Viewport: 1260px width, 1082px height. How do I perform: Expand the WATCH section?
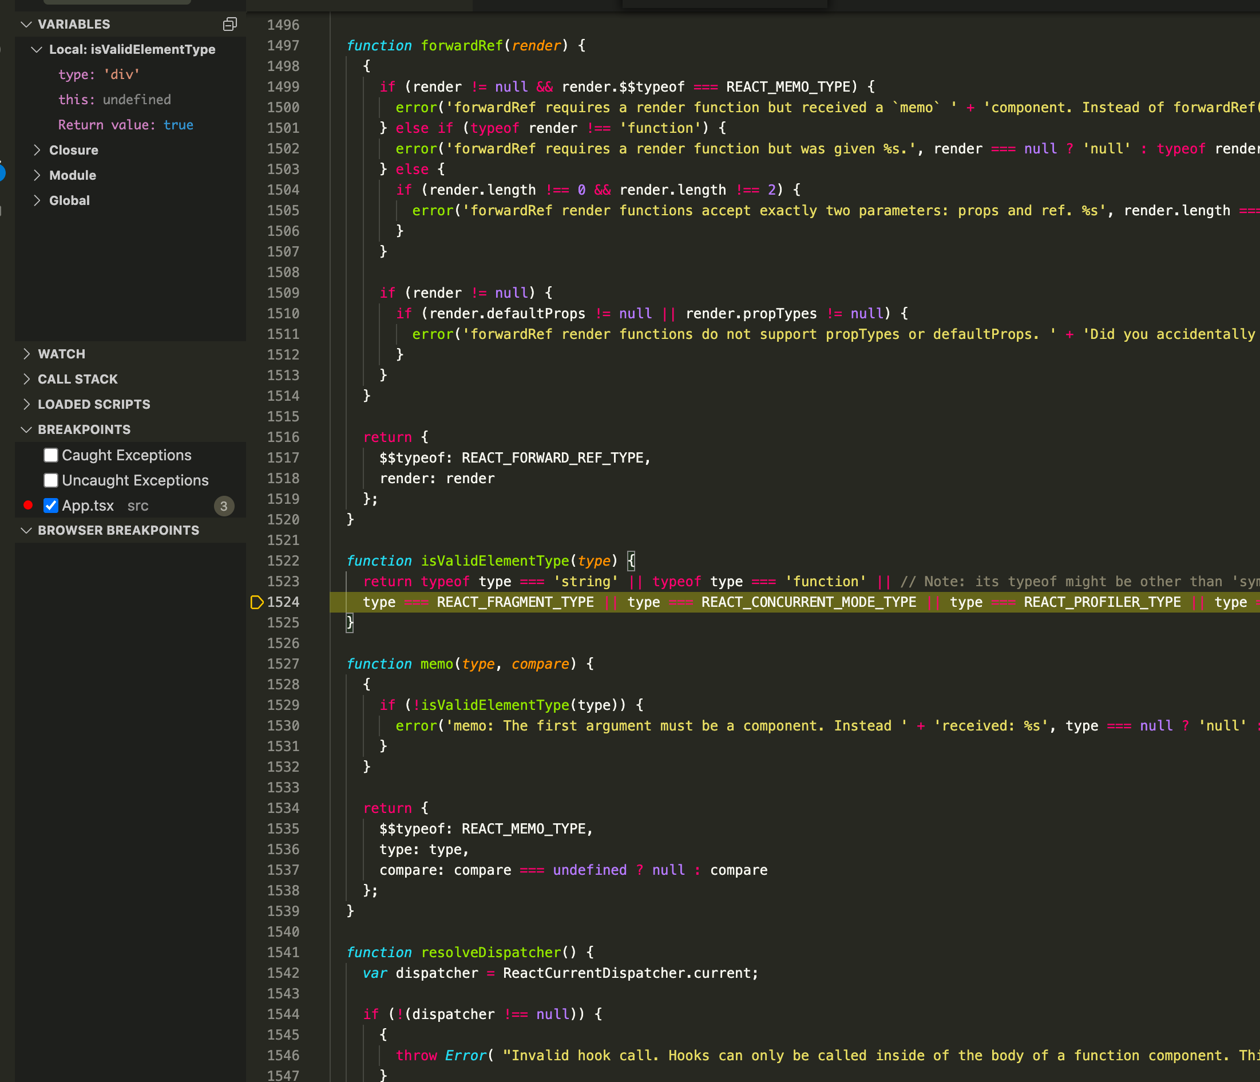(26, 354)
